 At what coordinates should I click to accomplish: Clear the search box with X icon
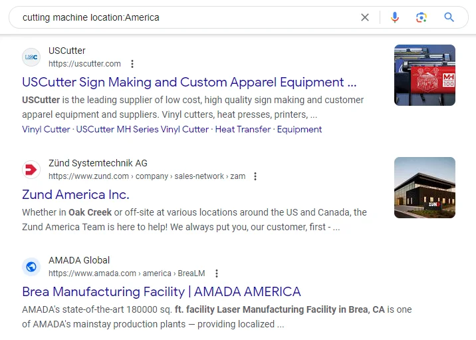[364, 17]
